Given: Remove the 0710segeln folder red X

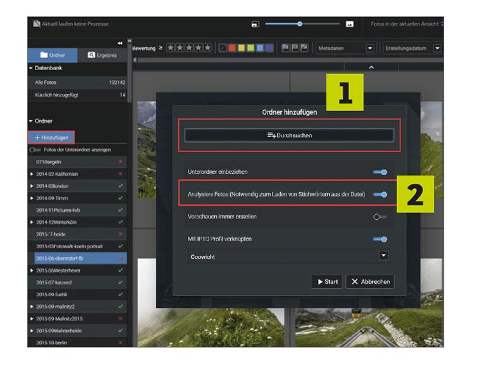Looking at the screenshot, I should point(121,162).
